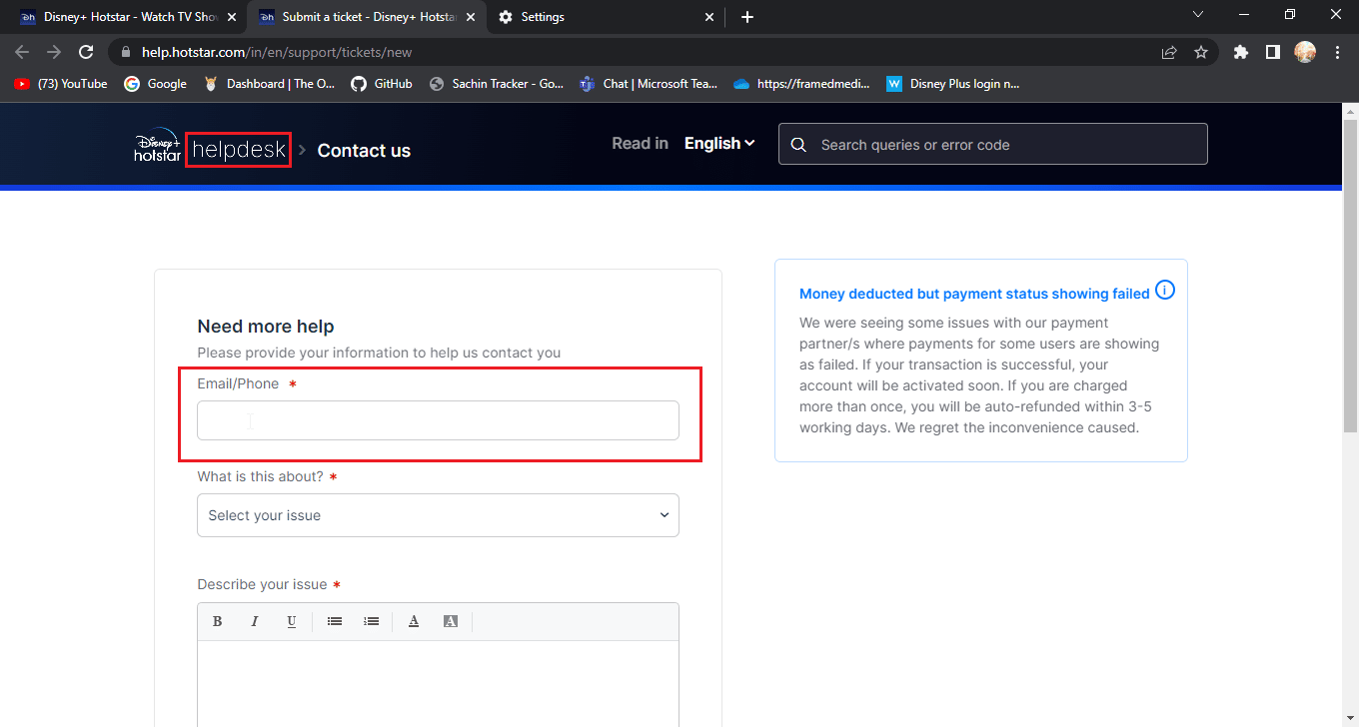The width and height of the screenshot is (1359, 727).
Task: Apply underline formatting in editor
Action: click(x=291, y=621)
